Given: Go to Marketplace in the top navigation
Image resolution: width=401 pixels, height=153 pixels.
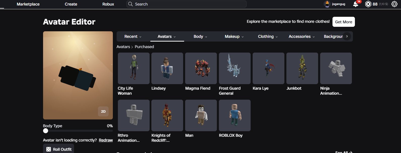Looking at the screenshot, I should (28, 4).
